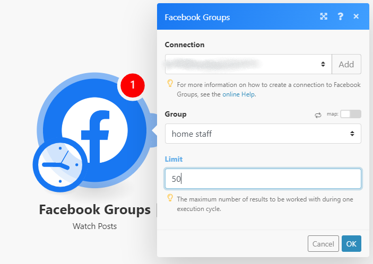Click the clock schedule icon on module
The width and height of the screenshot is (373, 264).
(x=60, y=165)
